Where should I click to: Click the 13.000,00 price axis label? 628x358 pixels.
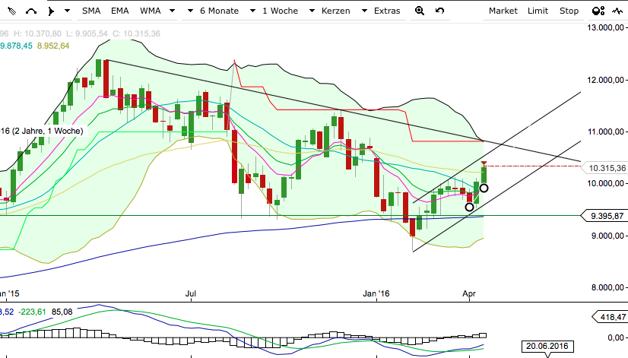pos(605,27)
